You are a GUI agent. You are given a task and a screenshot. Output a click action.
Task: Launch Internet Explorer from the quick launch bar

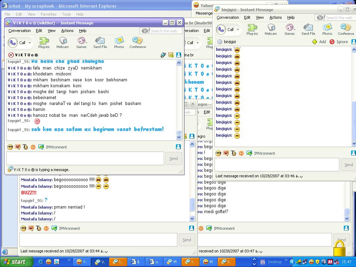pyautogui.click(x=41, y=262)
